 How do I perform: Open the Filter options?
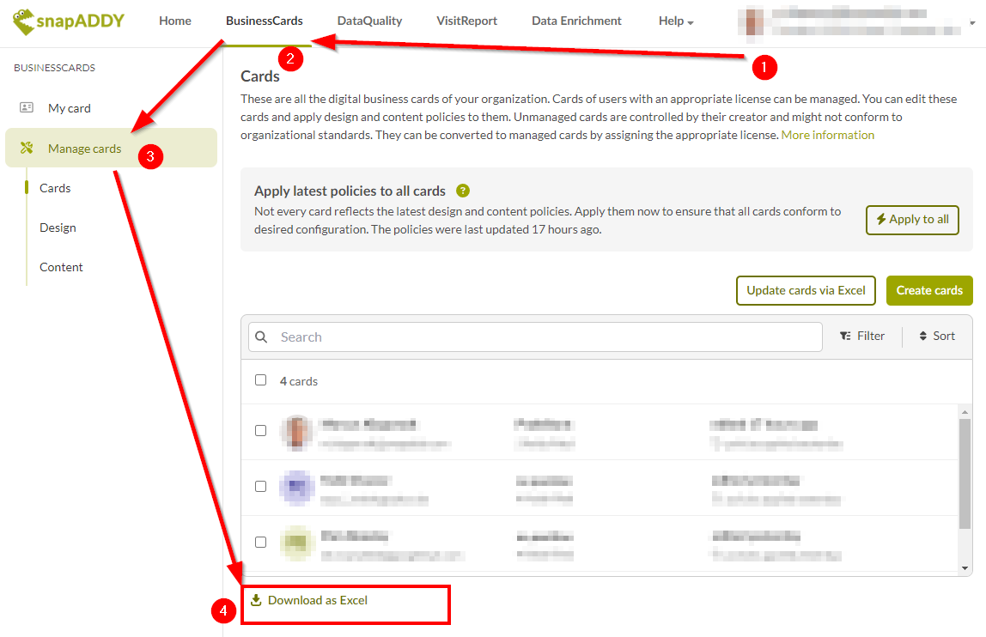[x=862, y=337]
